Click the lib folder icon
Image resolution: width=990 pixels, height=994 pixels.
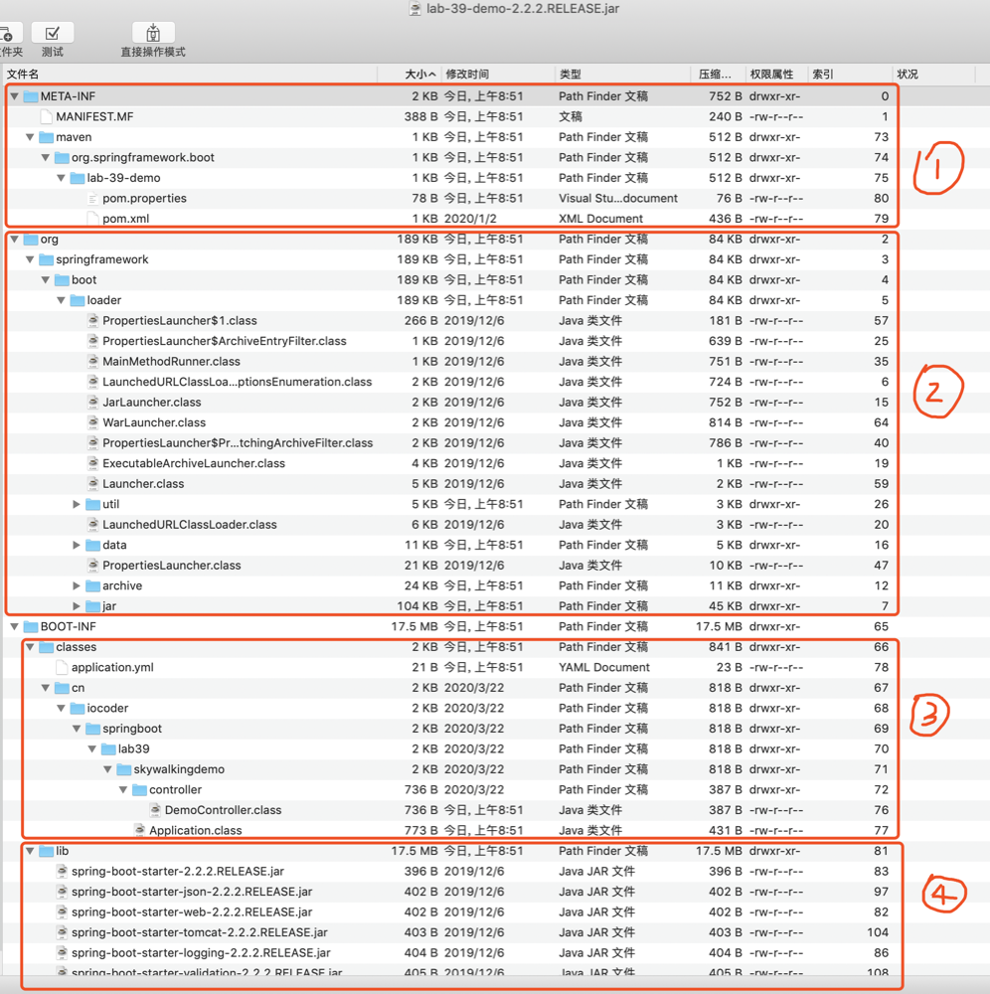[46, 852]
